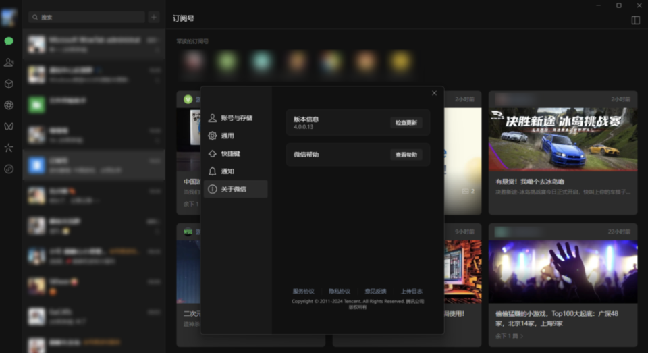This screenshot has width=648, height=353.
Task: Toggle the side panel layout icon at top right
Action: [x=636, y=20]
